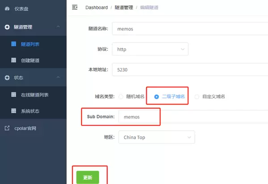Image resolution: width=268 pixels, height=184 pixels.
Task: Go to Dashboard in the breadcrumb
Action: pyautogui.click(x=96, y=8)
